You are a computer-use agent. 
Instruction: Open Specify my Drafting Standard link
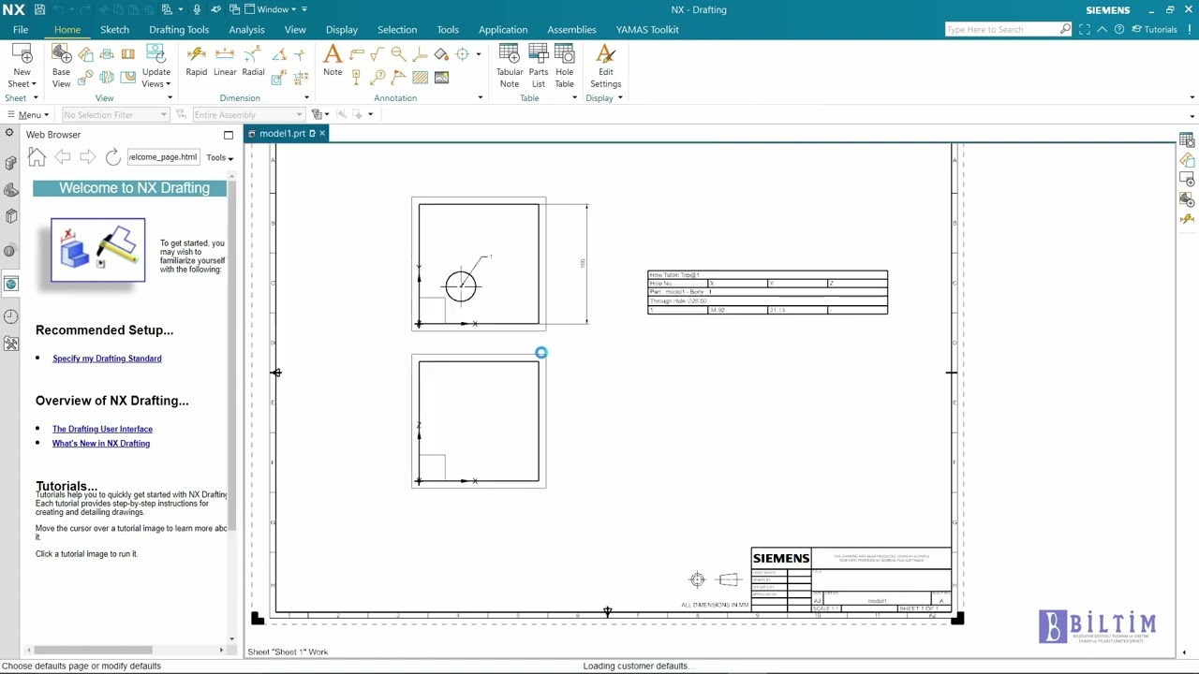click(107, 359)
